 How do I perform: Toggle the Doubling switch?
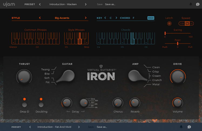click(x=41, y=105)
